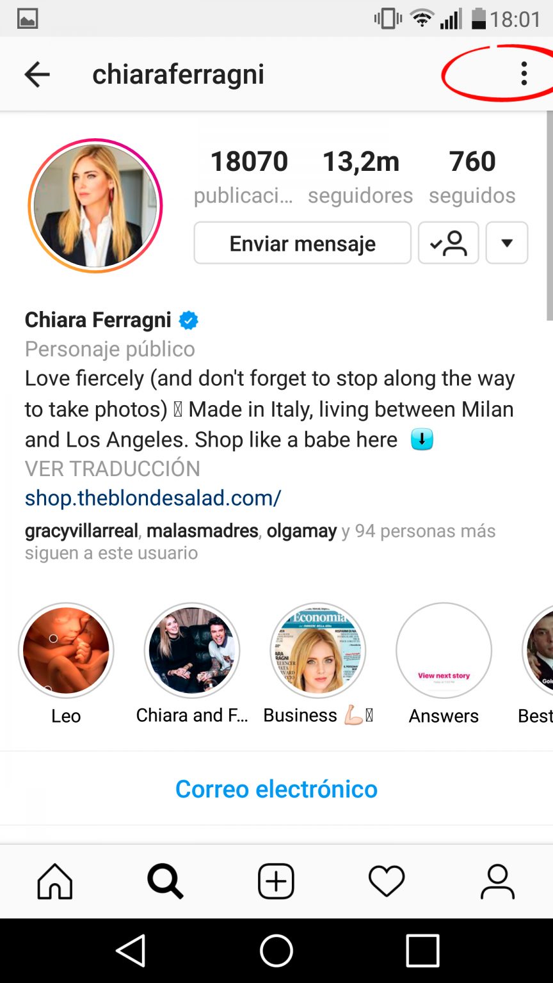This screenshot has width=553, height=983.
Task: Open the shop.theblondesalad.com link
Action: [153, 498]
